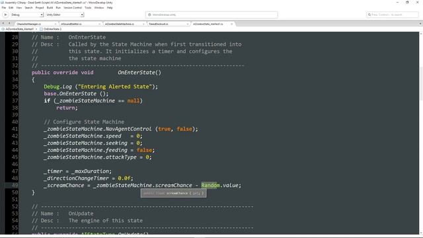Open the File menu
423x238 pixels.
click(x=3, y=7)
